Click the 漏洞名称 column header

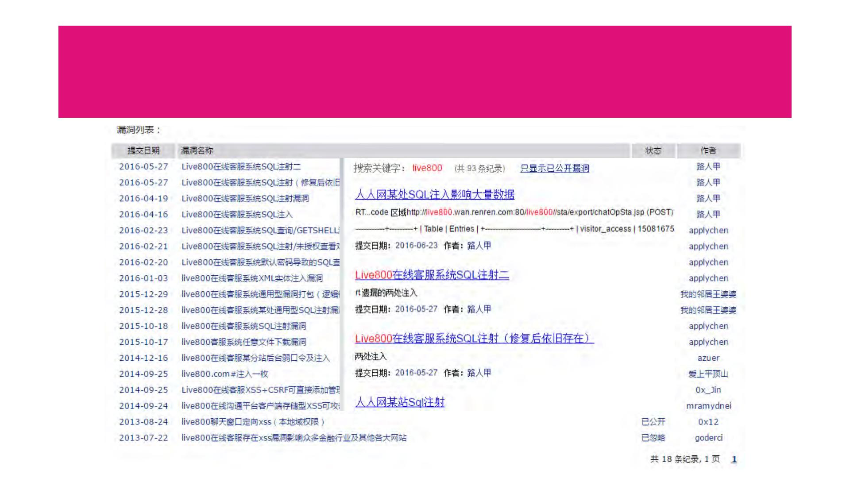197,150
